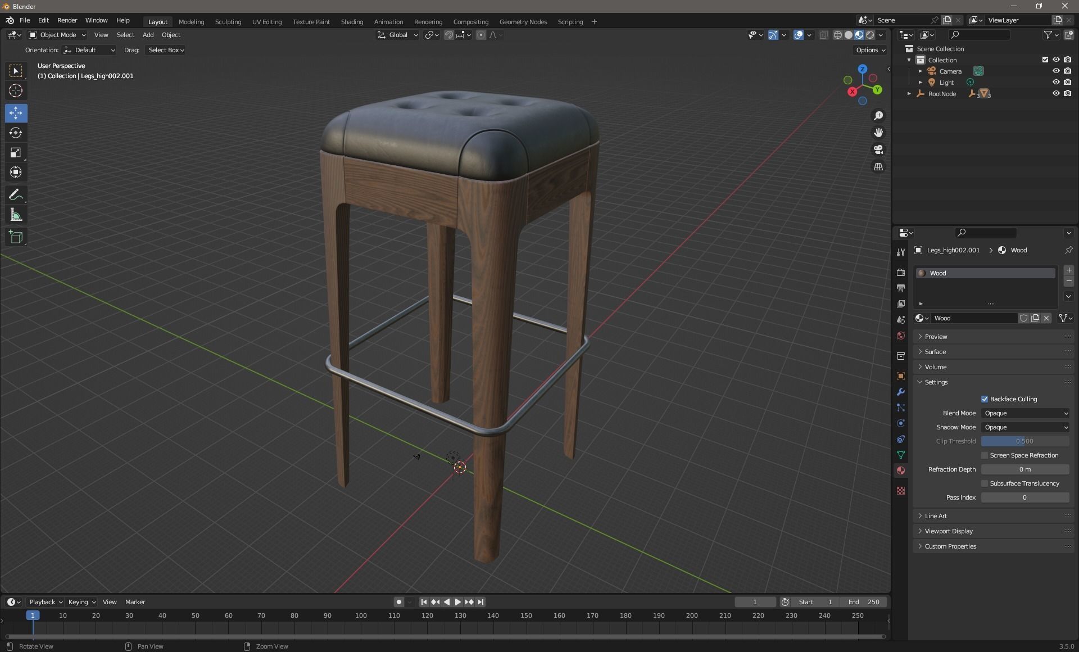Screen dimensions: 1079x652
Task: Open timeline Playback popover
Action: tap(46, 602)
